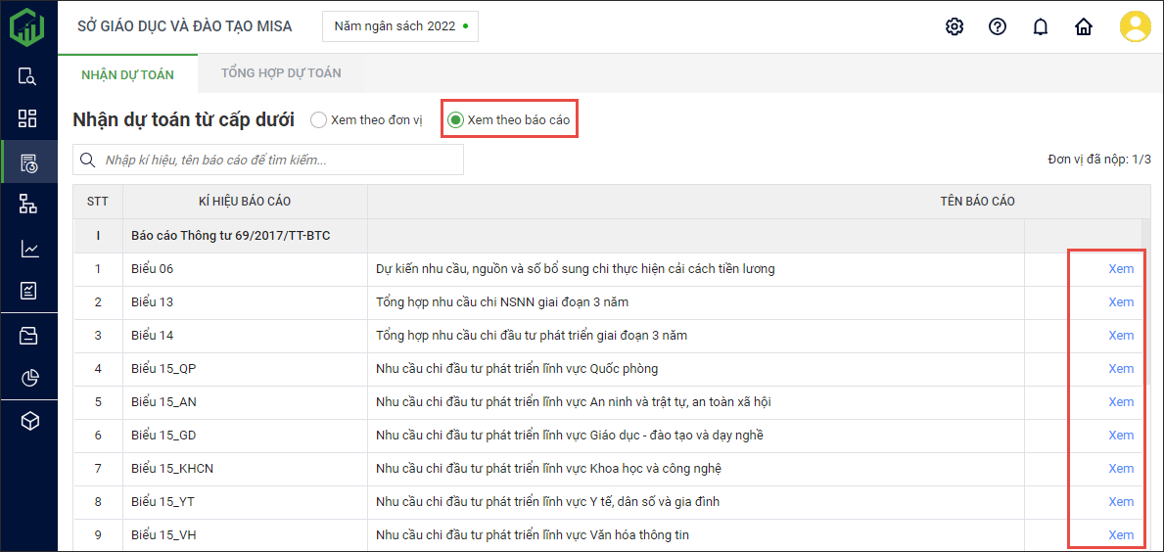Open the user avatar profile menu

point(1136,26)
